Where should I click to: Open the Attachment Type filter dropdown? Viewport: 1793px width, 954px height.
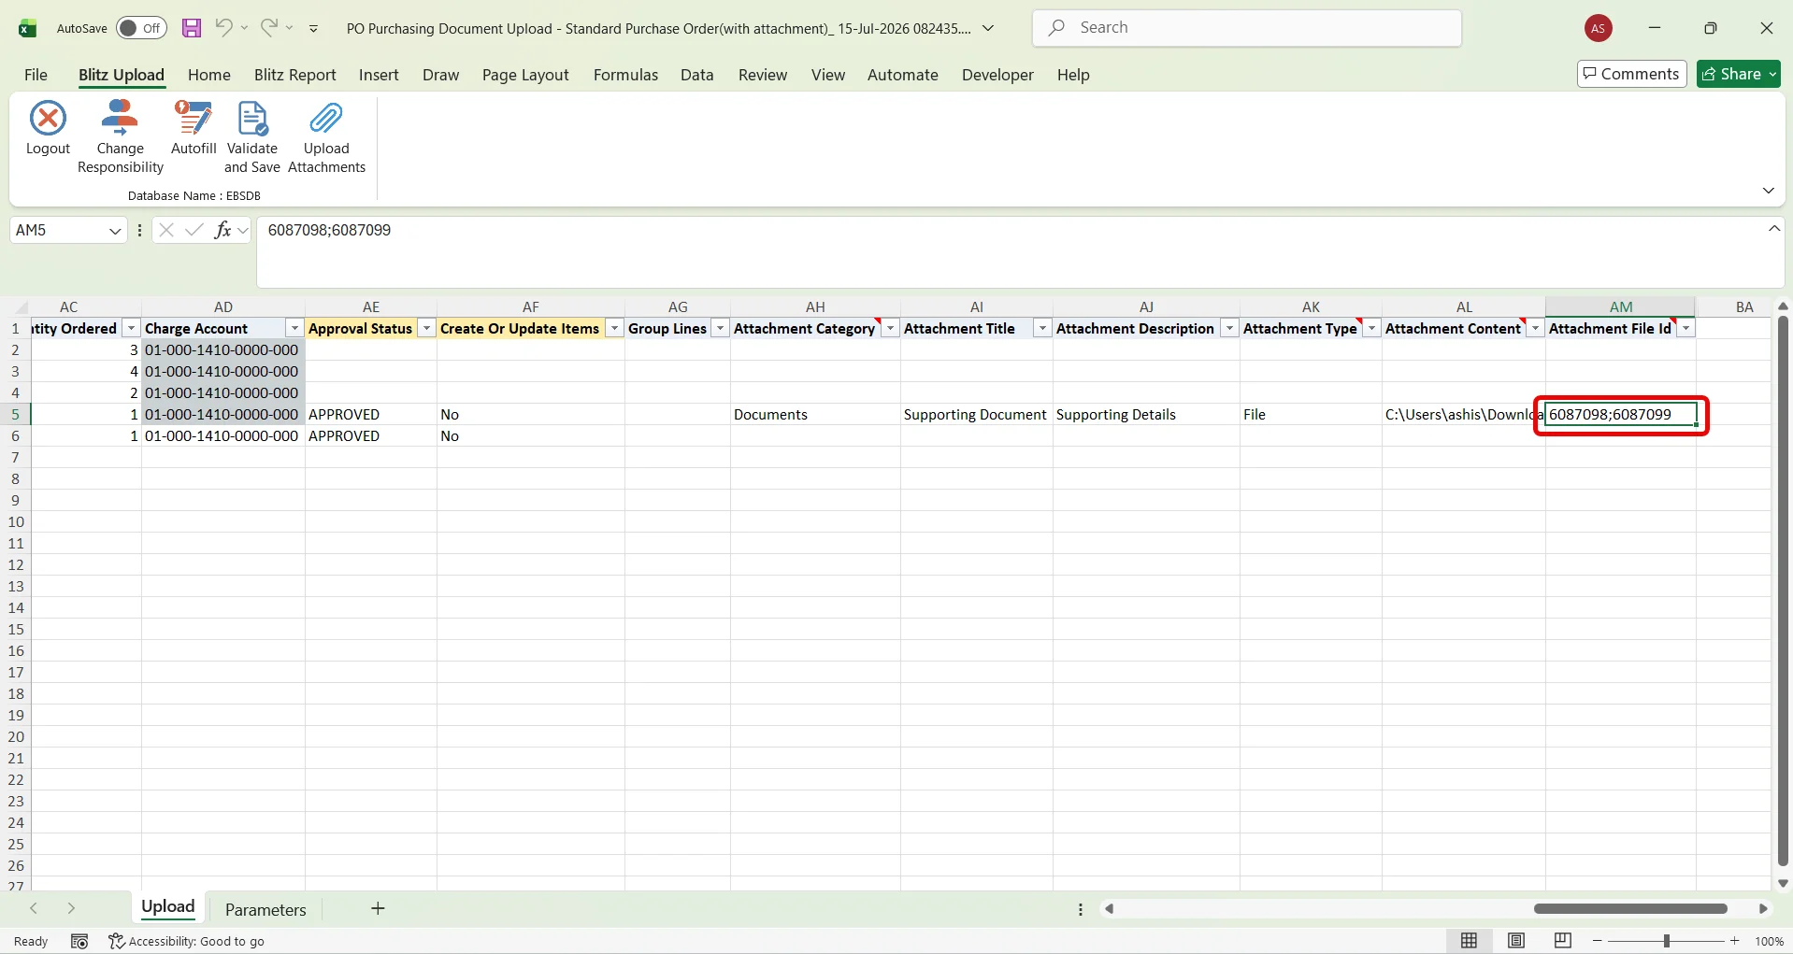tap(1371, 329)
